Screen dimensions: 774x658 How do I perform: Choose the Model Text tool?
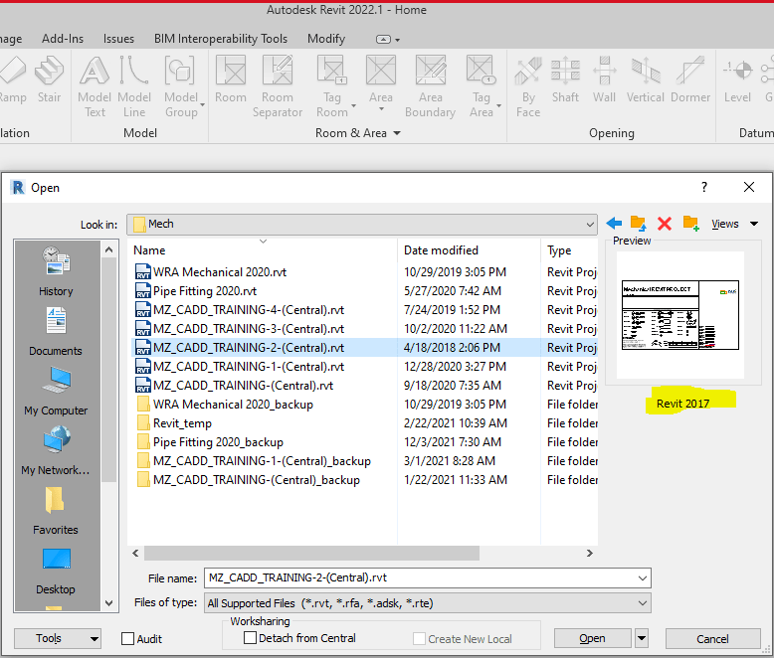click(95, 86)
